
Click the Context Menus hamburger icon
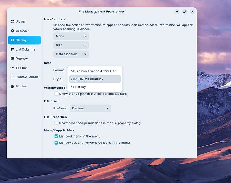click(x=12, y=77)
